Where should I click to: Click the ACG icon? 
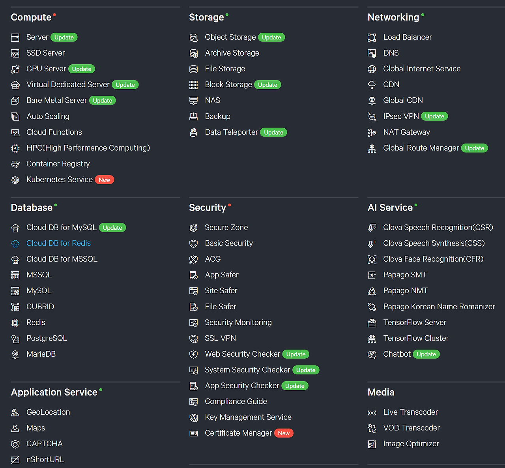coord(193,259)
